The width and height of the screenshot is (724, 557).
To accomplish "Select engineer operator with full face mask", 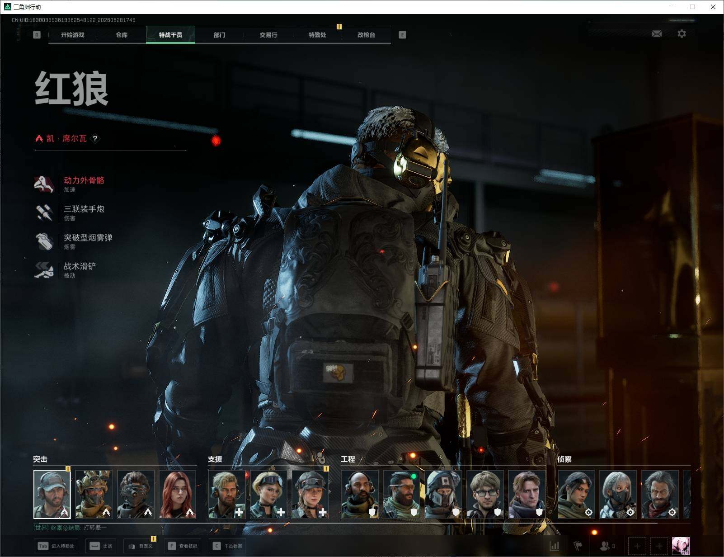I will [x=443, y=494].
